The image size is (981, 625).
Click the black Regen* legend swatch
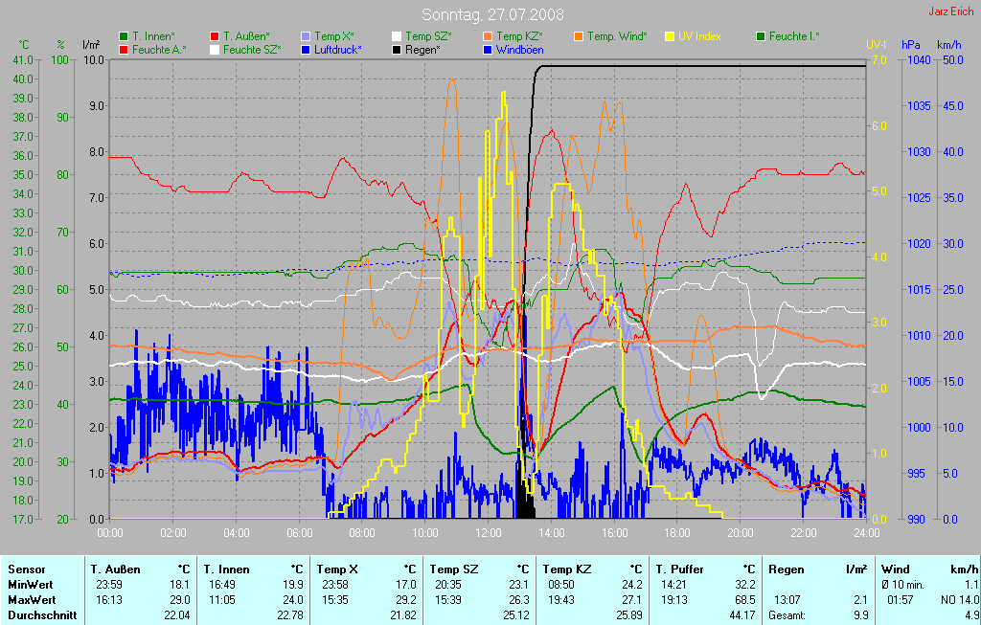pyautogui.click(x=397, y=50)
